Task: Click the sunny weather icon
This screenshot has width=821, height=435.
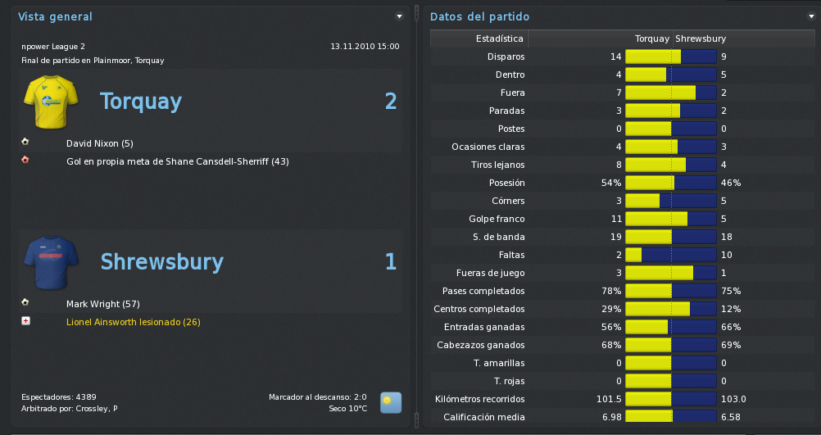Action: pyautogui.click(x=391, y=403)
